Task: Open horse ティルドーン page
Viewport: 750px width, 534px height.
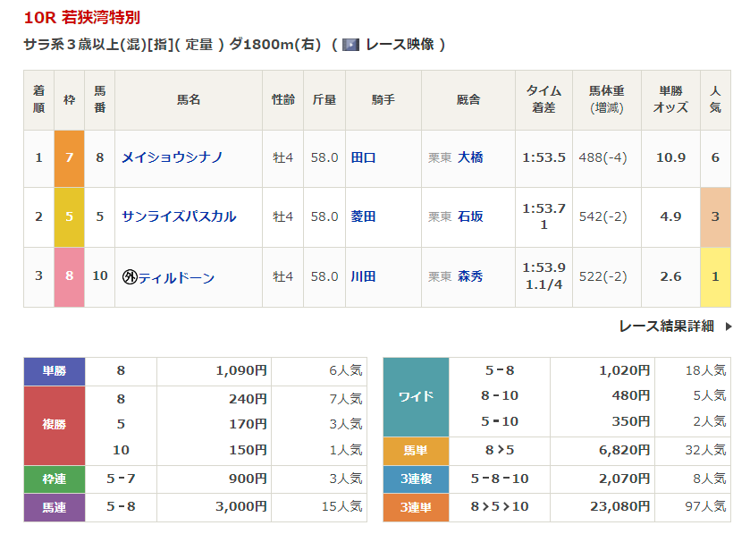Action: pos(176,277)
